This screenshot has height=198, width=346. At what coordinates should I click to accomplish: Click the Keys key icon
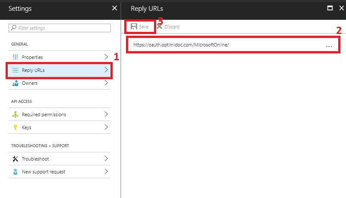click(x=15, y=127)
